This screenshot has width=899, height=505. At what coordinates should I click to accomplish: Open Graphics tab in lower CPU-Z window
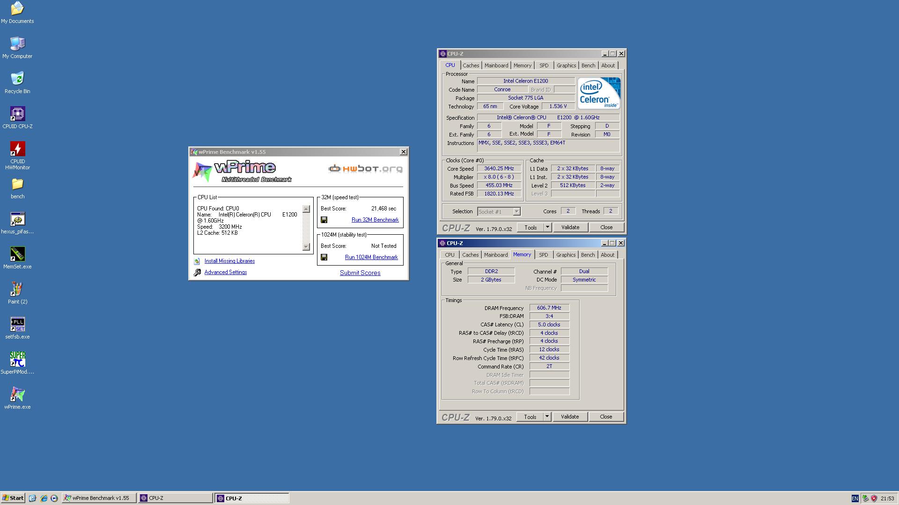click(566, 255)
